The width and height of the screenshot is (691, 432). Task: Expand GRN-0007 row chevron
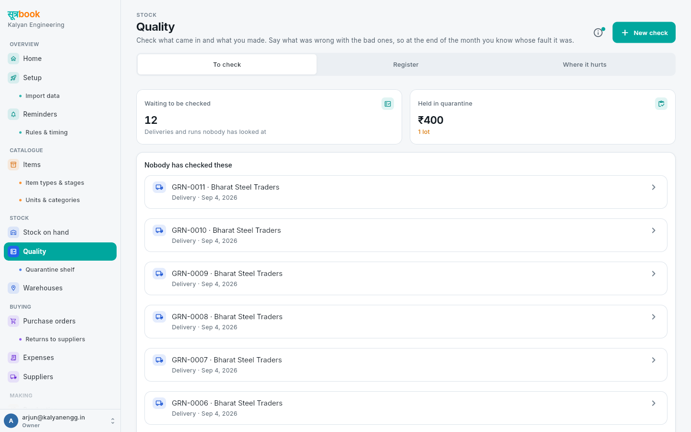tap(654, 360)
